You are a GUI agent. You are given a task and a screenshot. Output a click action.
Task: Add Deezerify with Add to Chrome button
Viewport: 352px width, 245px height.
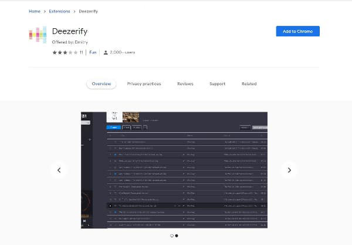pos(297,31)
